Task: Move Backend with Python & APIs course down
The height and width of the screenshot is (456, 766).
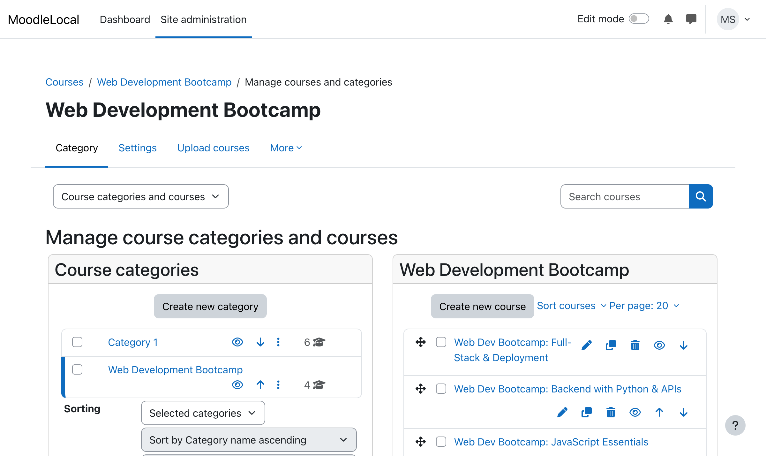Action: [684, 412]
